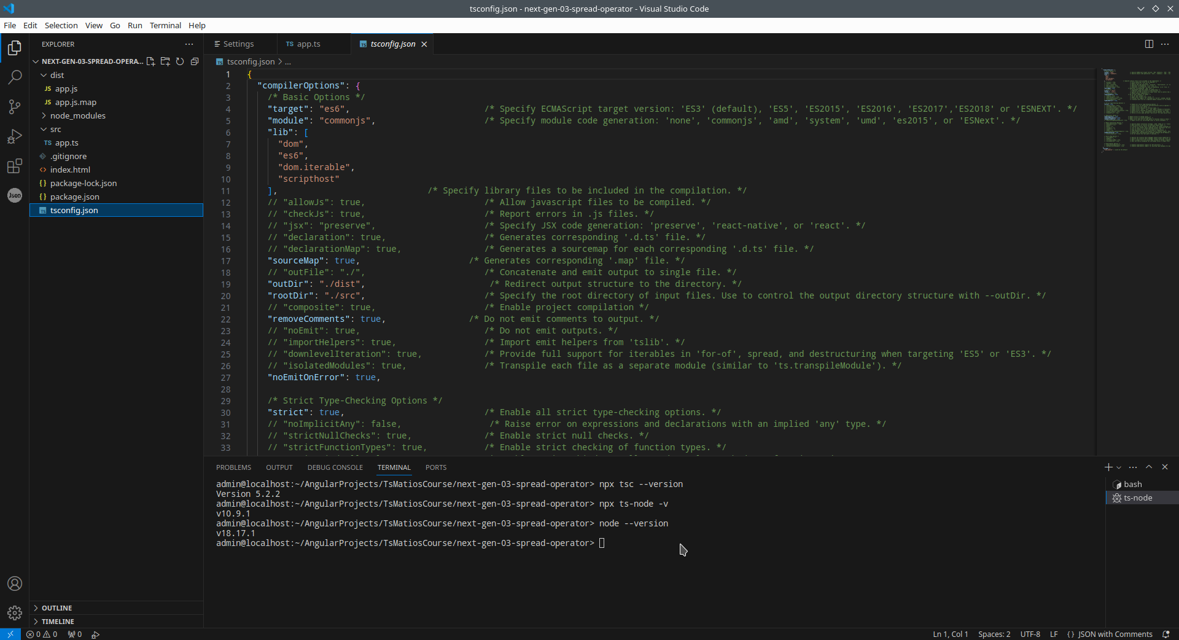Image resolution: width=1179 pixels, height=640 pixels.
Task: Close the tsconfig.json editor tab
Action: tap(424, 44)
